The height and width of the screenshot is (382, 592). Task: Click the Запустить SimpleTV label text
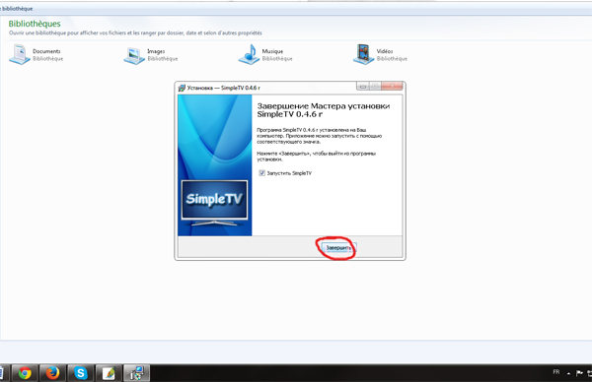click(x=289, y=173)
